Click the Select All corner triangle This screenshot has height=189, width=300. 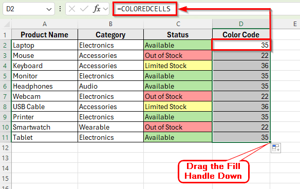click(x=7, y=24)
